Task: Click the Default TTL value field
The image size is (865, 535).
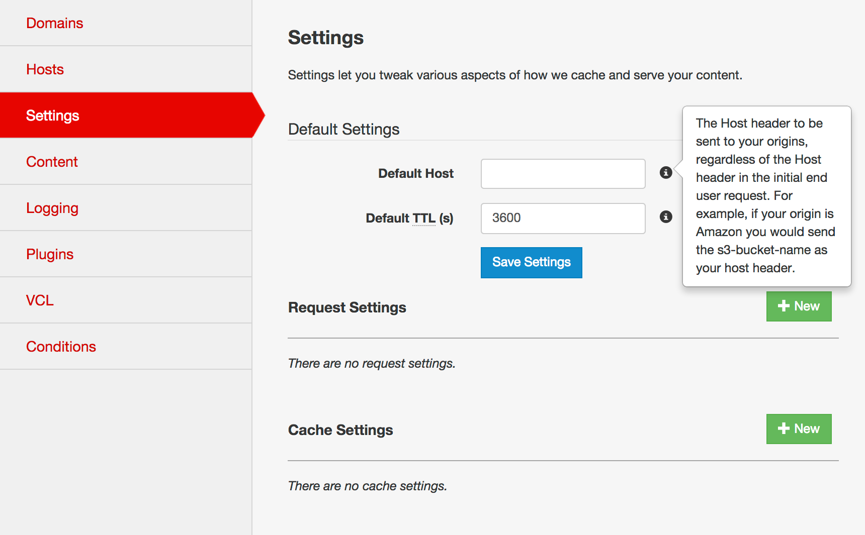Action: coord(562,218)
